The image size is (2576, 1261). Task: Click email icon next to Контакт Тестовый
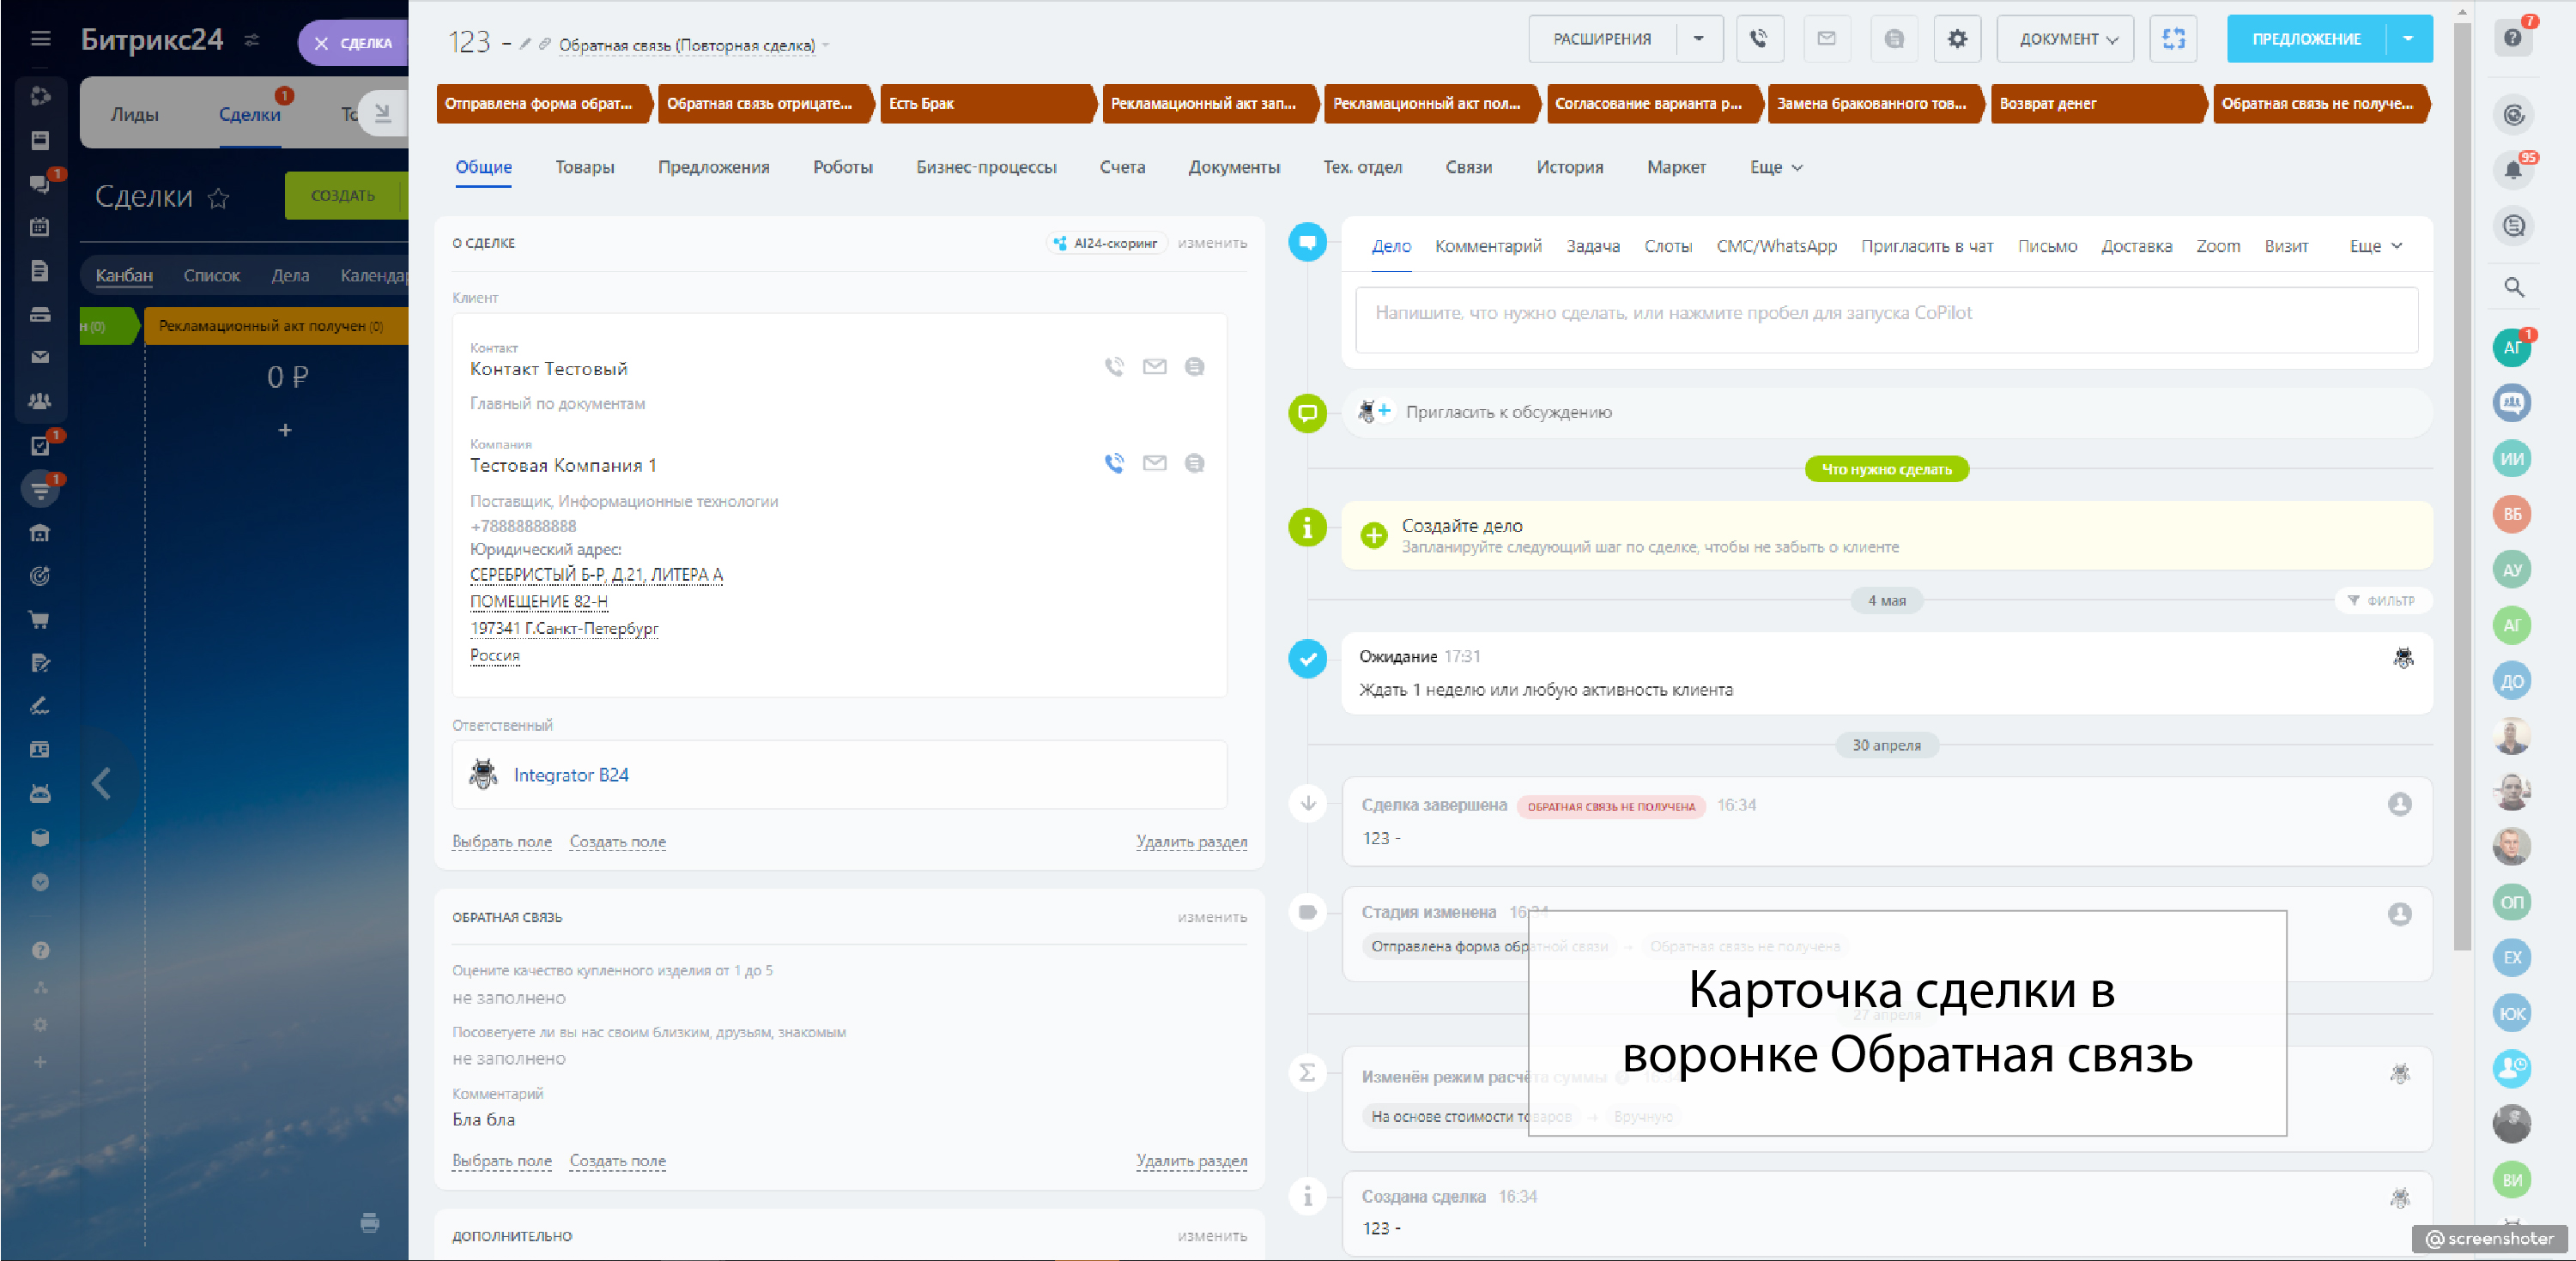(1154, 366)
